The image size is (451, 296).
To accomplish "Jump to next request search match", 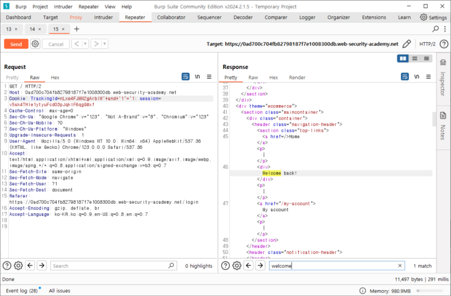I will coord(41,266).
